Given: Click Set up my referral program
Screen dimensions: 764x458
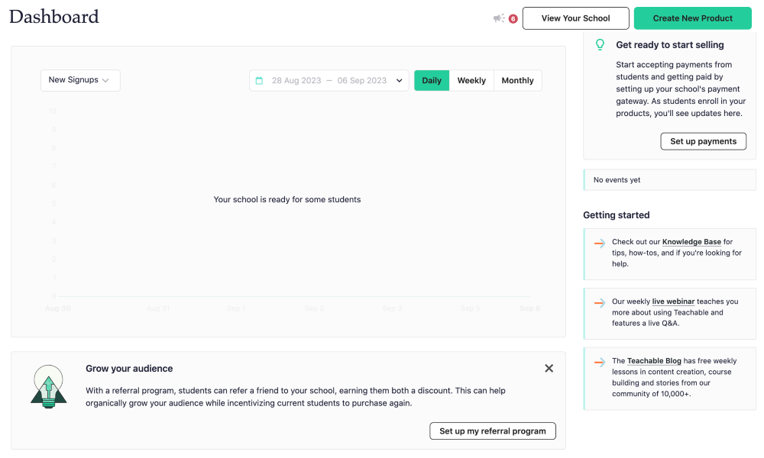Looking at the screenshot, I should point(493,431).
